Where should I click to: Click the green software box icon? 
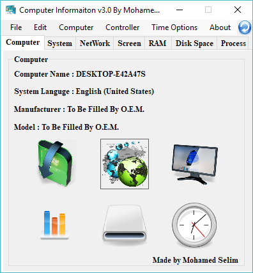coord(56,163)
